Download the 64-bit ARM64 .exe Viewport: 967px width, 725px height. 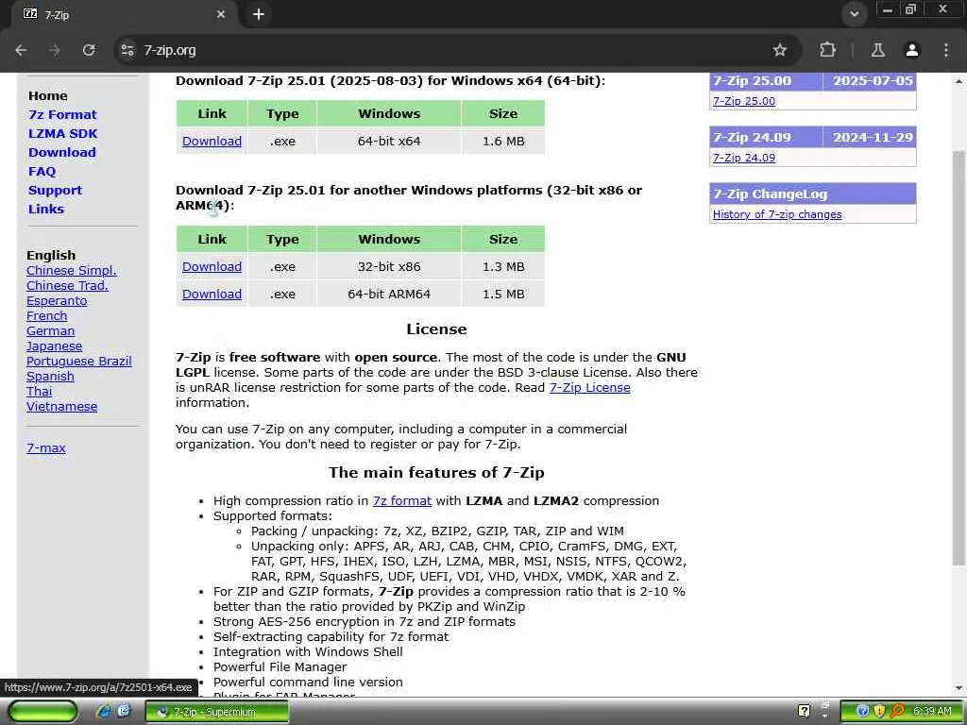[212, 295]
